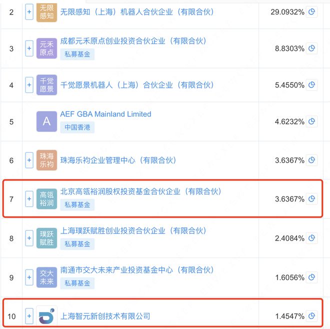Screen dimensions: 330x329
Task: Click the 中国香港 tag under AEF
Action: (x=77, y=127)
